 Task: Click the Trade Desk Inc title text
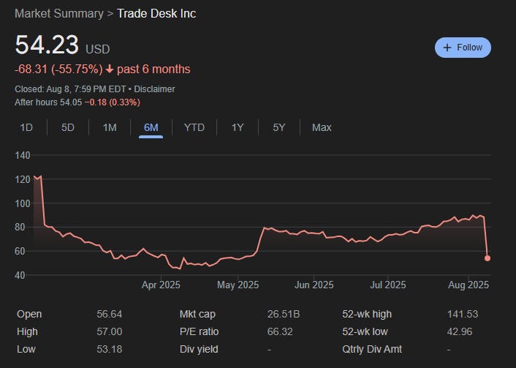[x=156, y=13]
